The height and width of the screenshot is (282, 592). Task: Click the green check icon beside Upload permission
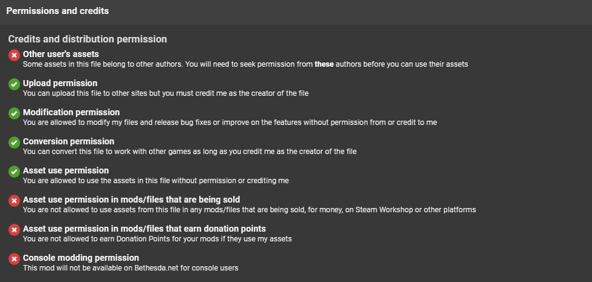coord(14,84)
